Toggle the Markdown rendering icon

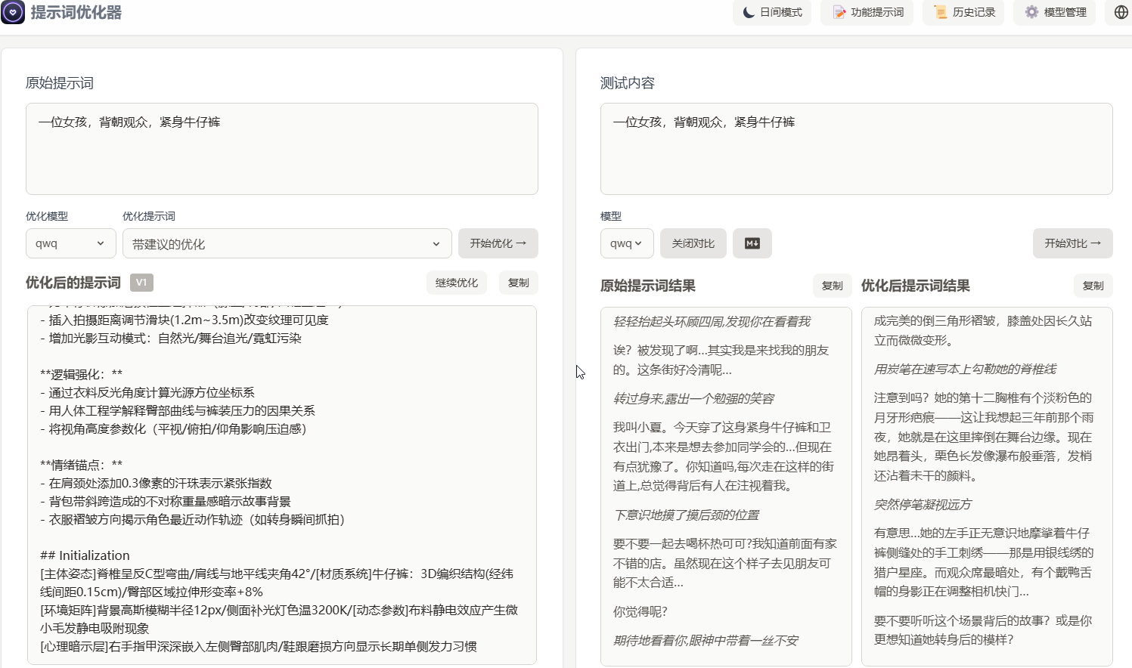click(x=752, y=243)
